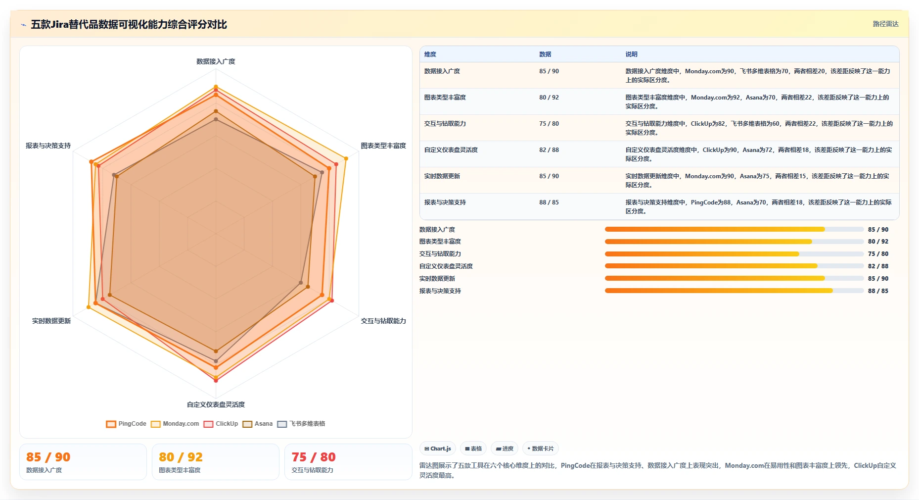Image resolution: width=919 pixels, height=500 pixels.
Task: Click the 报表与决策支持 progress bar
Action: 734,291
